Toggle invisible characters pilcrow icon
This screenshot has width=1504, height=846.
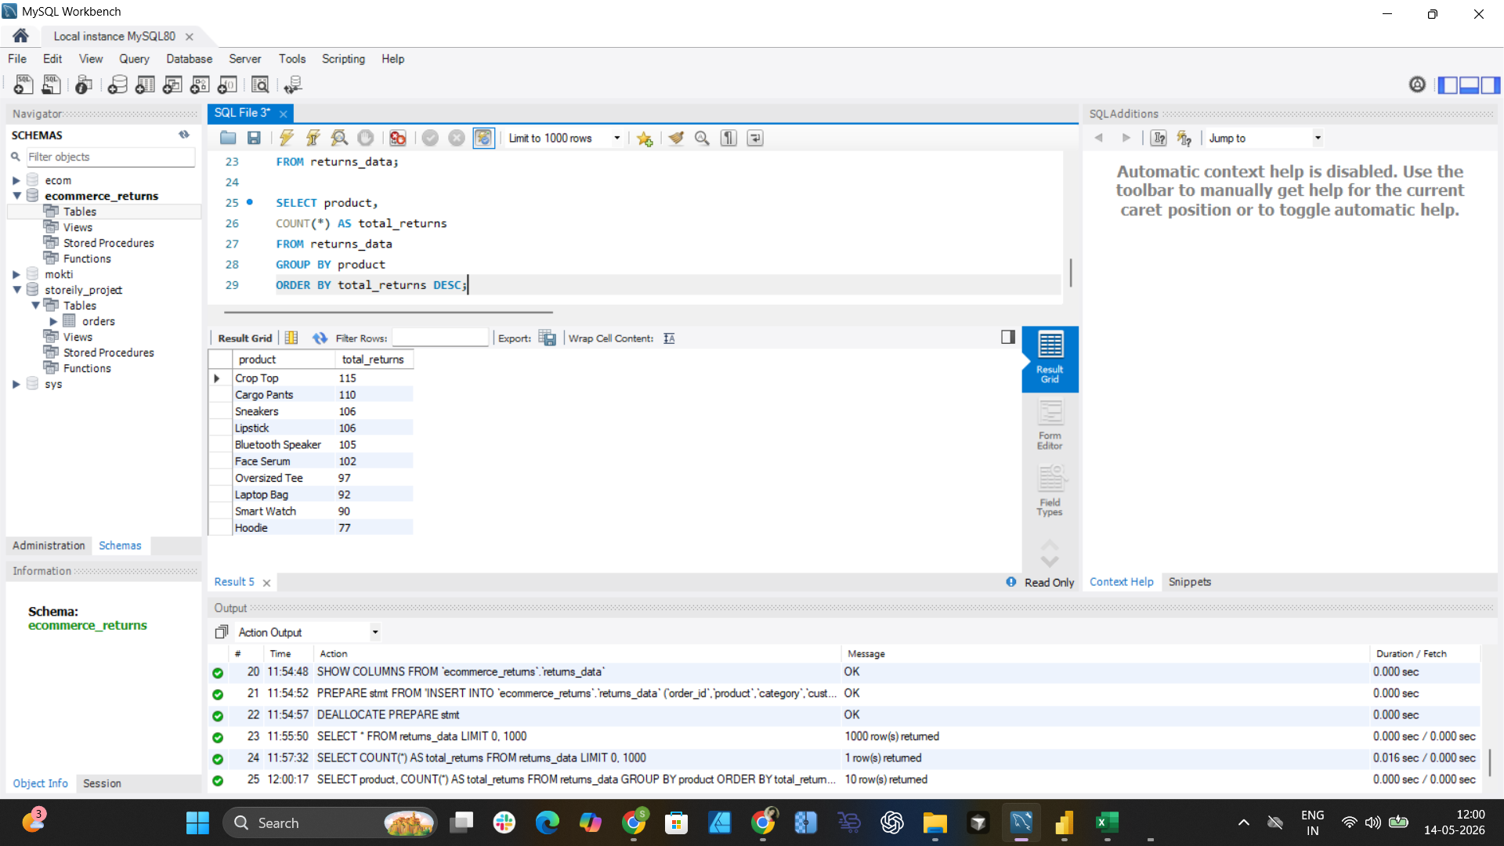coord(729,138)
